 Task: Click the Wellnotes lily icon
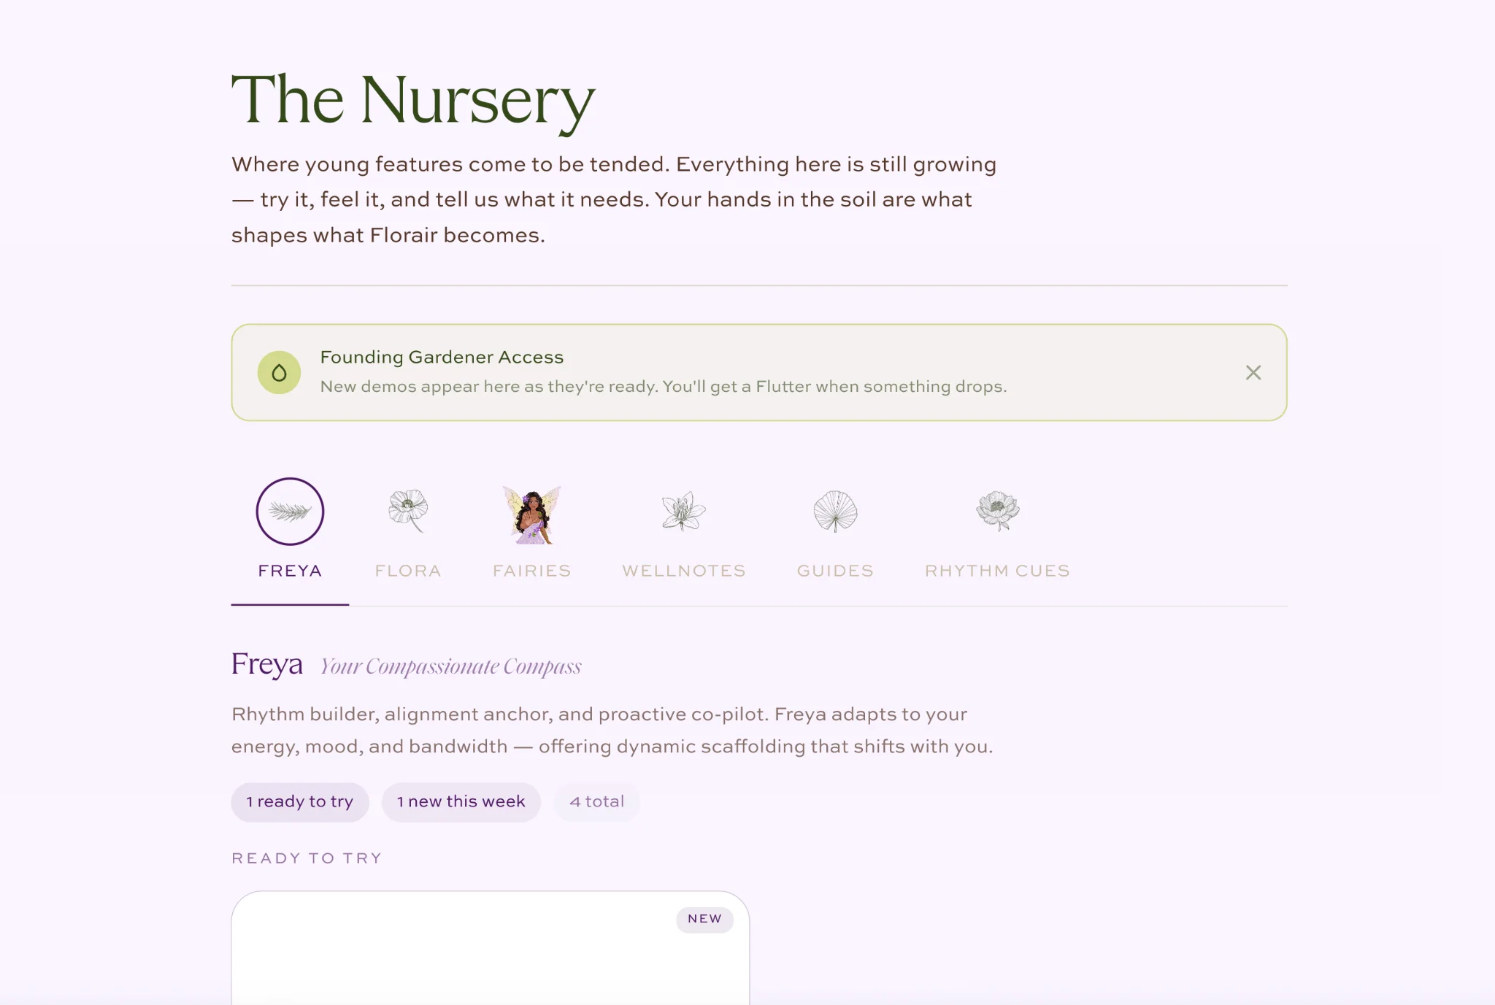683,511
